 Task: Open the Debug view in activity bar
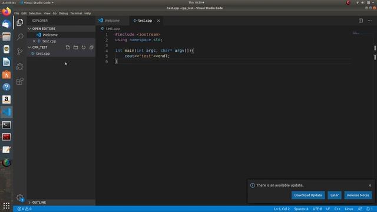tap(20, 67)
